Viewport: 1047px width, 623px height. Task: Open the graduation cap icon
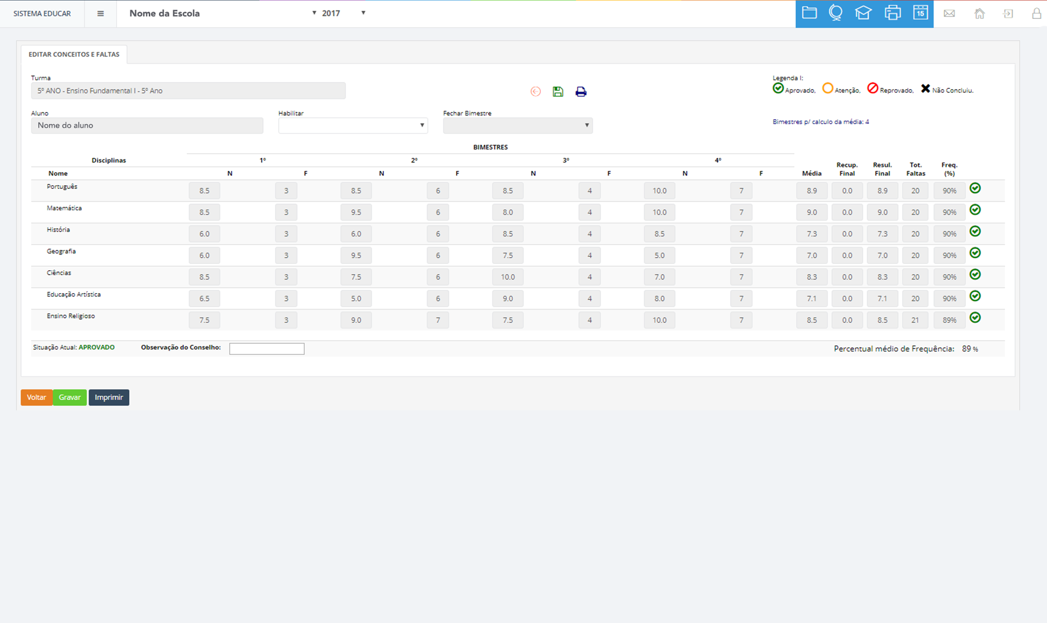(x=863, y=13)
